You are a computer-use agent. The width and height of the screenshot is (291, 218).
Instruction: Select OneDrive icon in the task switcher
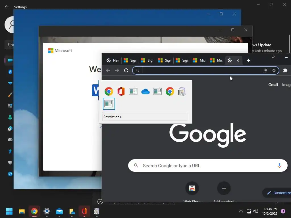145,92
